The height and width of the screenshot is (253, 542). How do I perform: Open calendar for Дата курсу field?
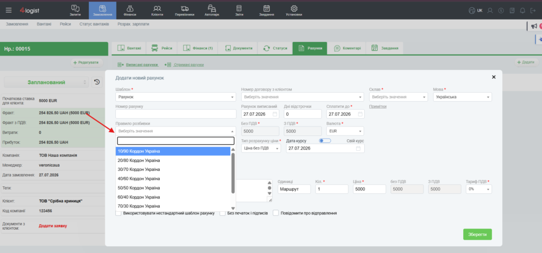click(358, 148)
